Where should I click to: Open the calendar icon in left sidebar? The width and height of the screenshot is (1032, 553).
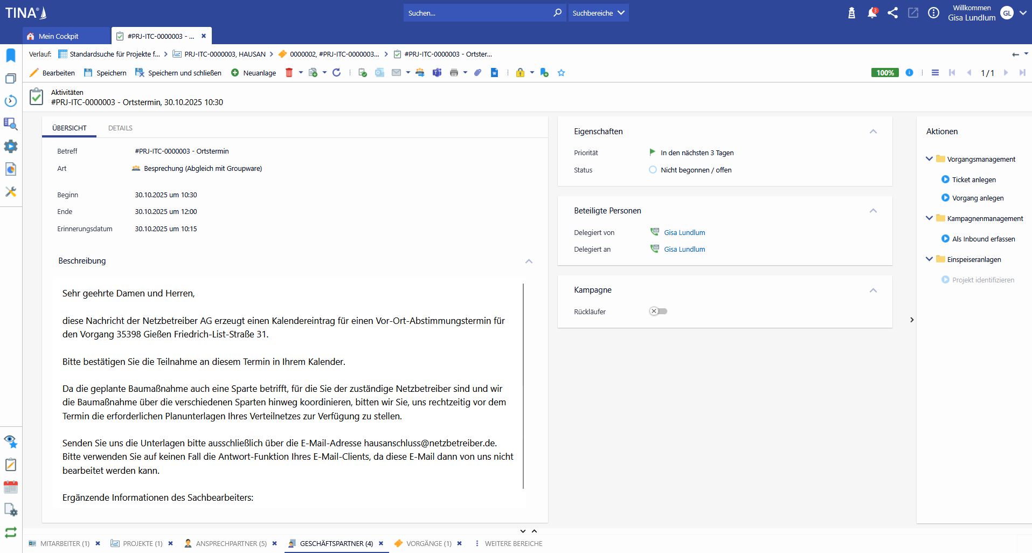click(x=11, y=487)
